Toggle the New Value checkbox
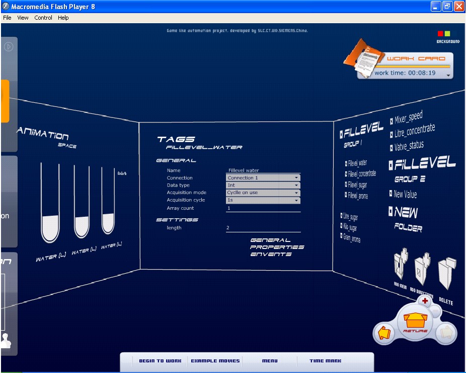Viewport: 466px width, 373px height. (x=390, y=194)
